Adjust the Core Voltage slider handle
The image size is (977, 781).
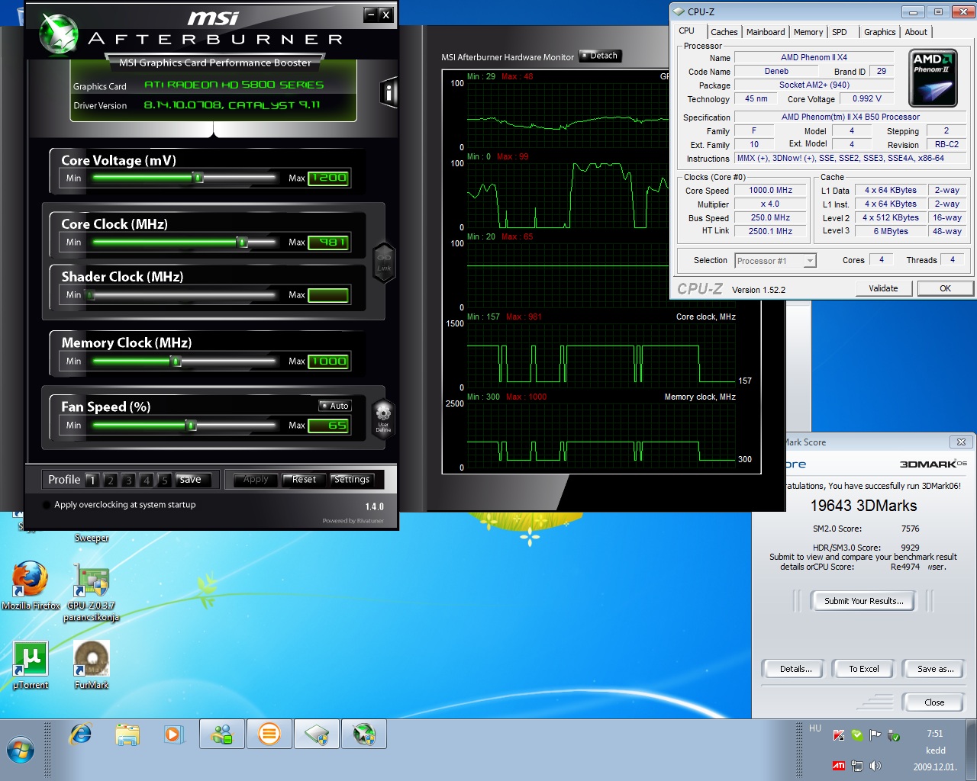(198, 178)
